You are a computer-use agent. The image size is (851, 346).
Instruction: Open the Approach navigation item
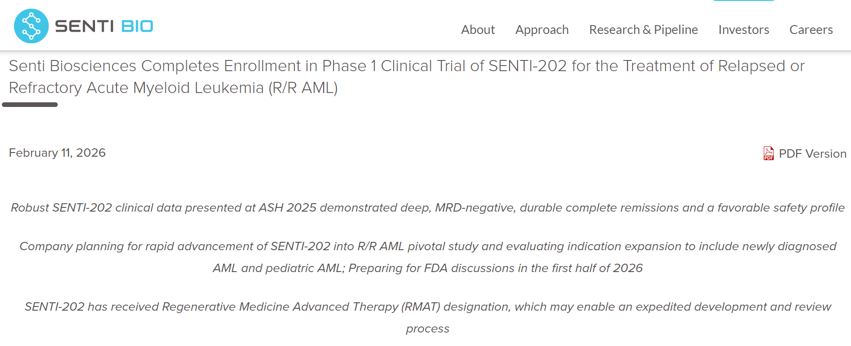pos(542,30)
